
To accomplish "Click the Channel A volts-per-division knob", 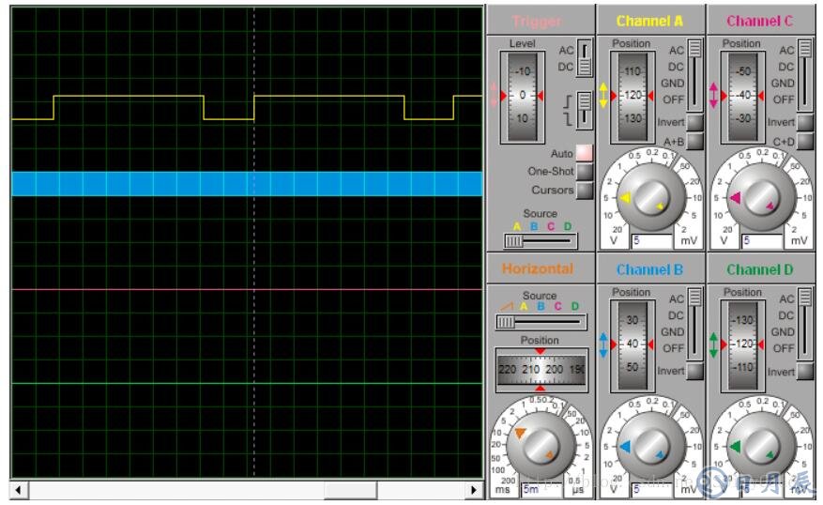I will (648, 198).
